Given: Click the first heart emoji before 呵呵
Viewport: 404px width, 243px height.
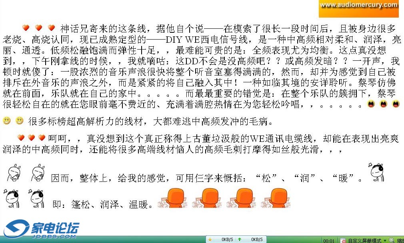Looking at the screenshot, I should 21,138.
